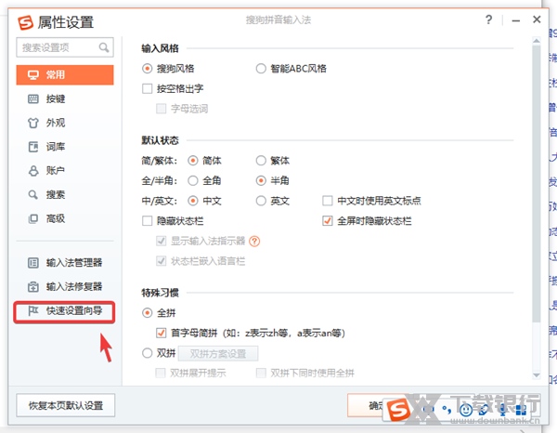Image resolution: width=557 pixels, height=433 pixels.
Task: Open 输入法修复器 (input method repair tool)
Action: (73, 287)
